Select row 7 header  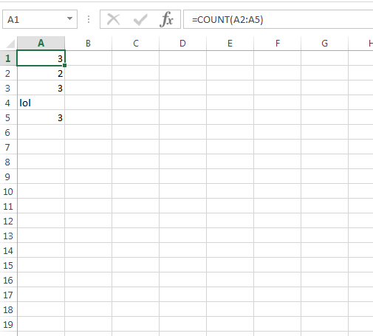(8, 147)
